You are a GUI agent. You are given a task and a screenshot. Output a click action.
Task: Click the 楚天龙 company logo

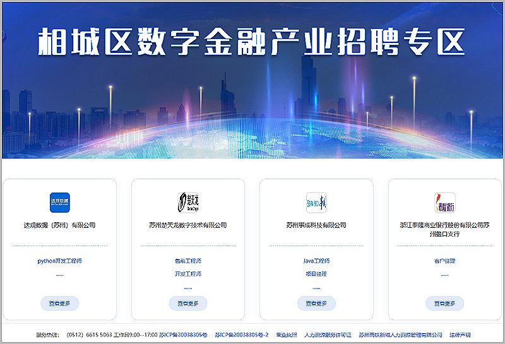tap(188, 203)
